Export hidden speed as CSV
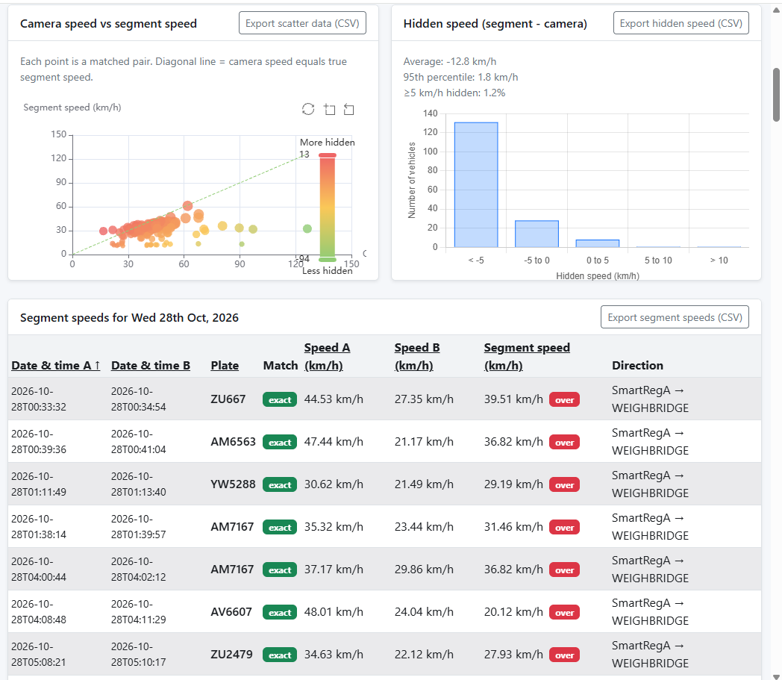The width and height of the screenshot is (782, 680). pyautogui.click(x=681, y=23)
